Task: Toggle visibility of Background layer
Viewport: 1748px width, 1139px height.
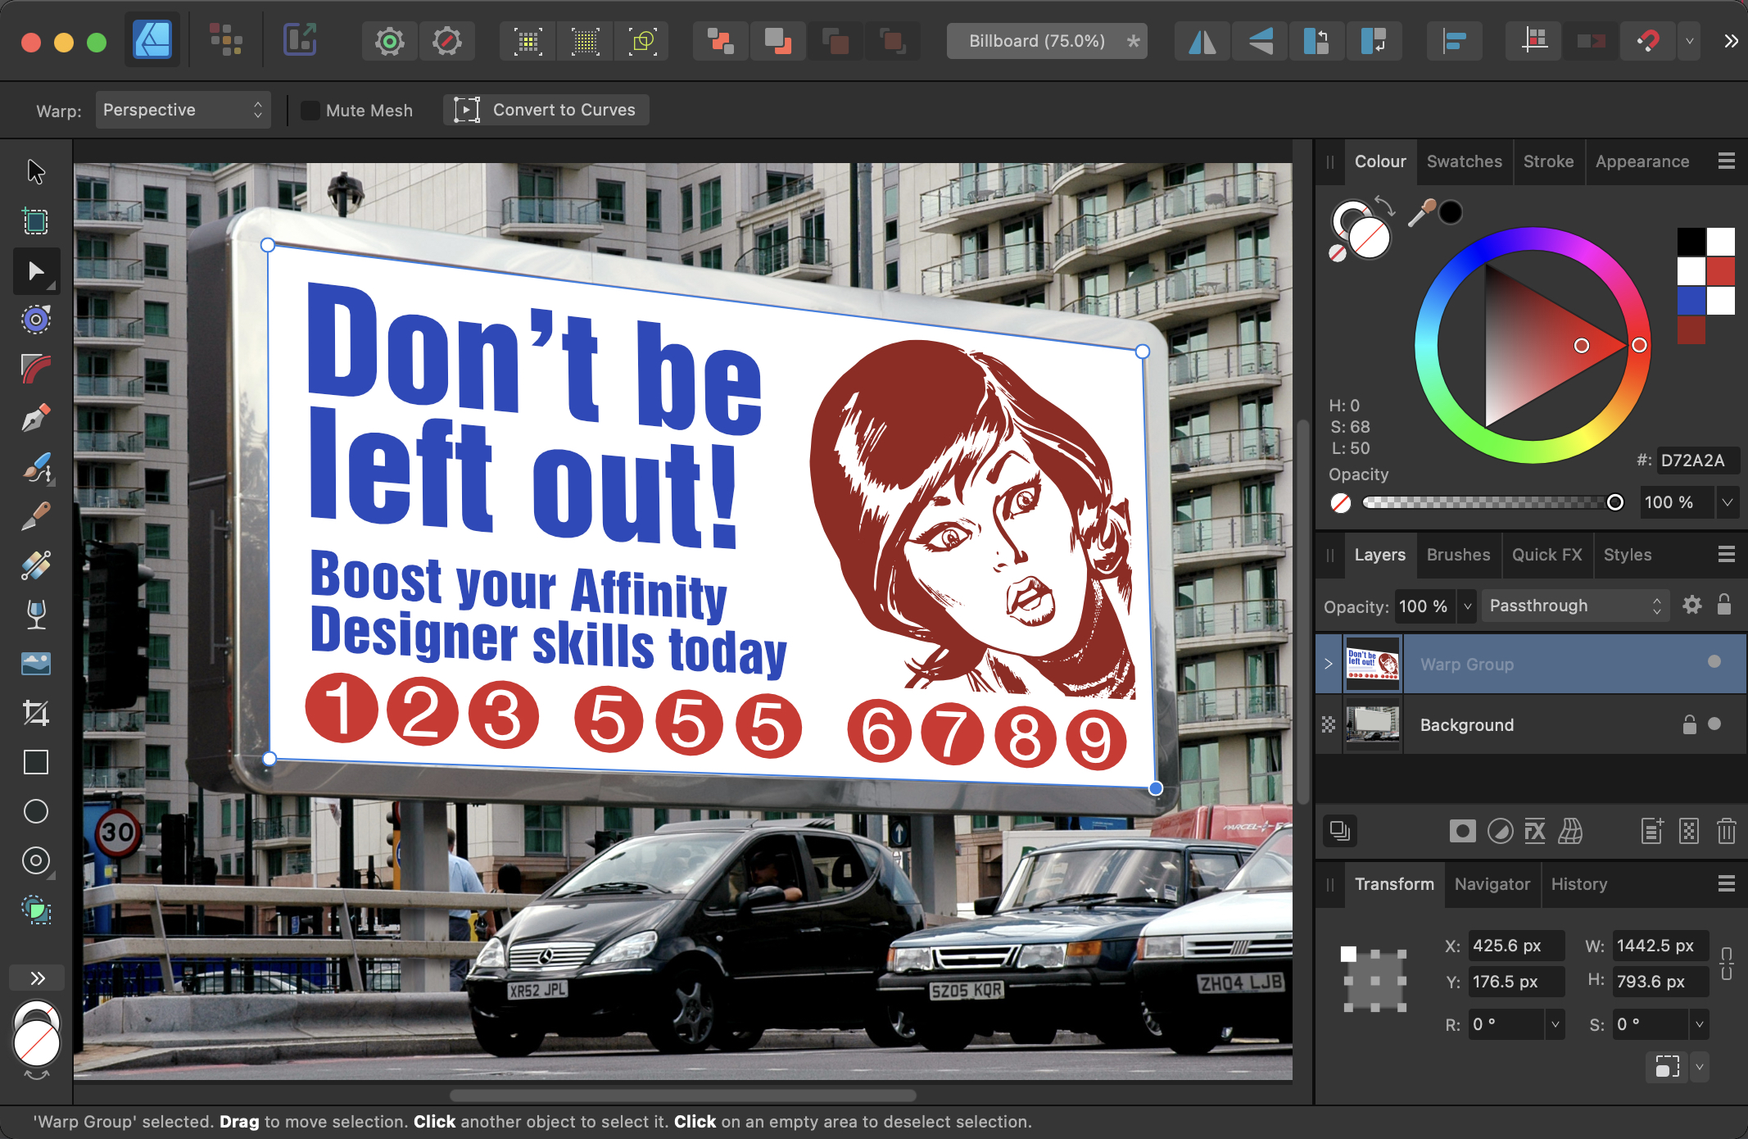Action: click(x=1714, y=724)
